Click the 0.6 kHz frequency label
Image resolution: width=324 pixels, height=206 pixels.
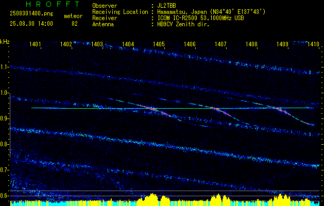4,196
